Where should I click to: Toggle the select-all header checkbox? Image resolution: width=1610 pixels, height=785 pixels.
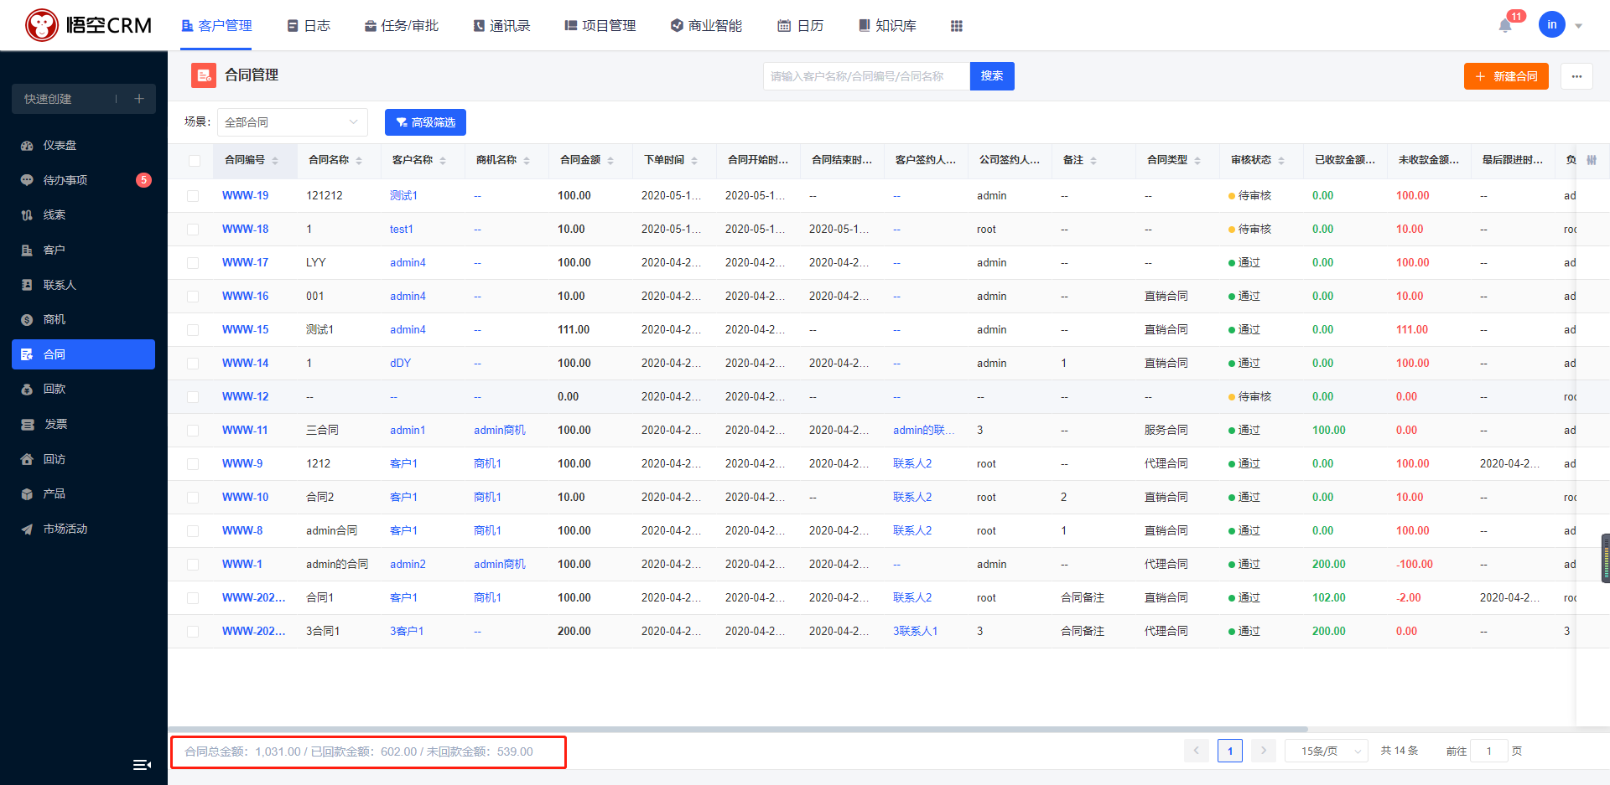point(195,161)
